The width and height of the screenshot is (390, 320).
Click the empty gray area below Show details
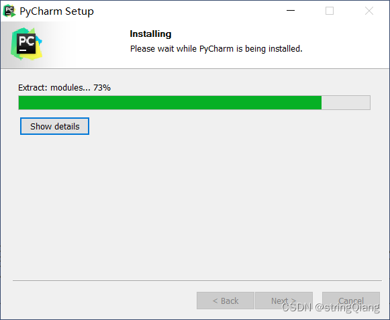click(195, 207)
